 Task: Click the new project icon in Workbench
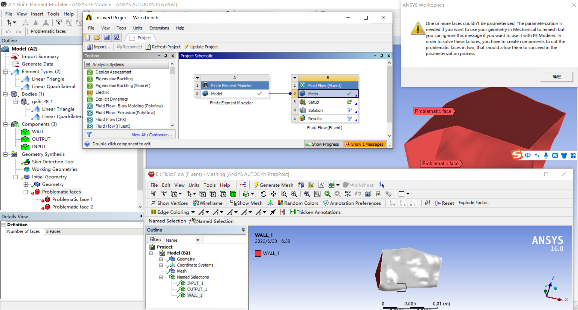tap(87, 37)
